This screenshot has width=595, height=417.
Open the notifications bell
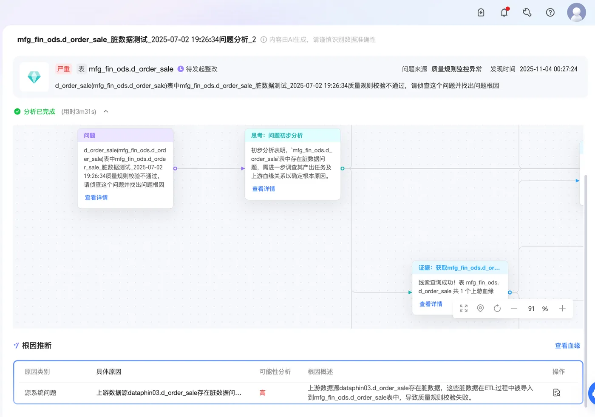(x=504, y=12)
